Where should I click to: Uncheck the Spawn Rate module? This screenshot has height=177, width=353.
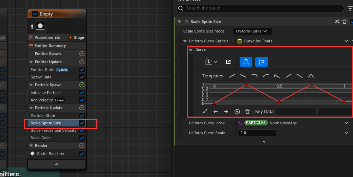[x=82, y=77]
